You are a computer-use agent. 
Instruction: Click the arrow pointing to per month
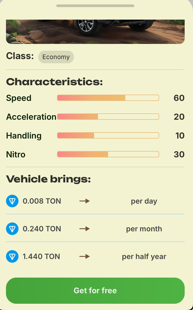pos(84,229)
